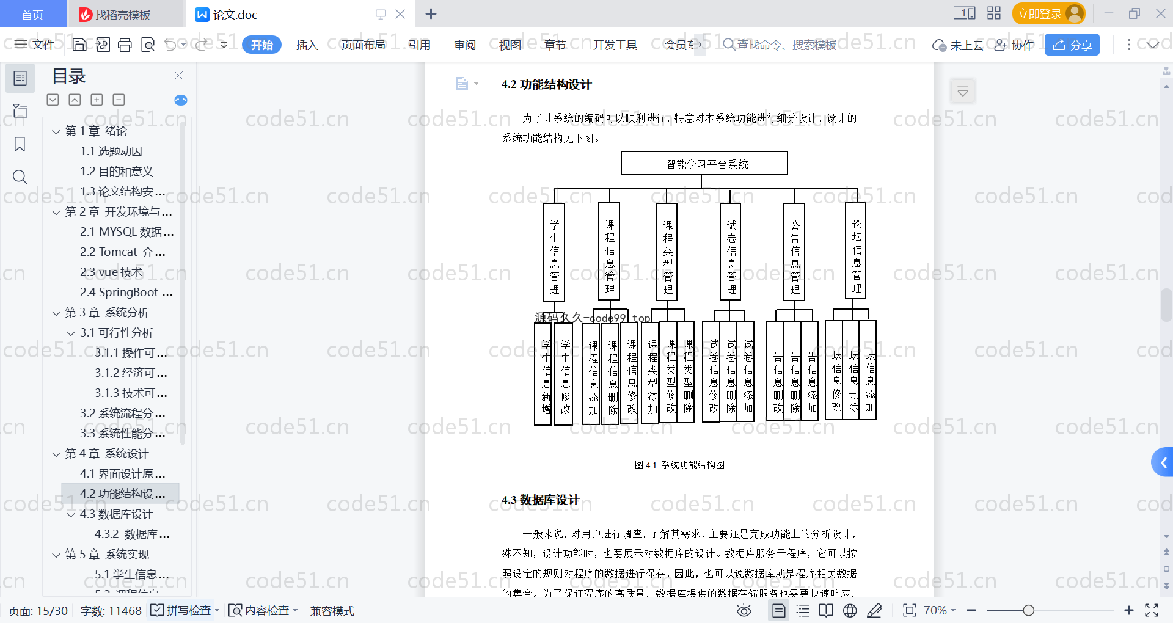
Task: Select the 开发工具 ribbon tab
Action: (615, 45)
